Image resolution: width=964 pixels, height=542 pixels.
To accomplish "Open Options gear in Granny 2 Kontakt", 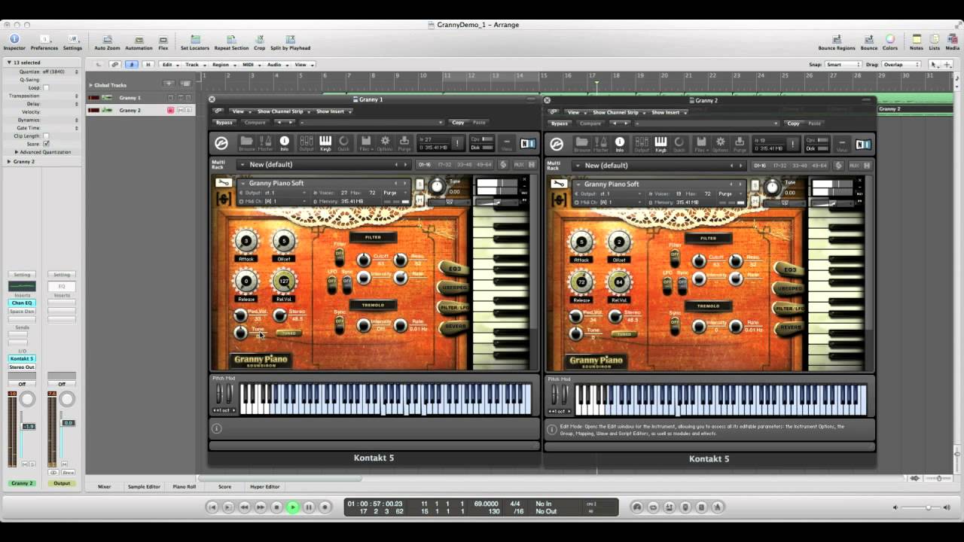I will pyautogui.click(x=720, y=144).
